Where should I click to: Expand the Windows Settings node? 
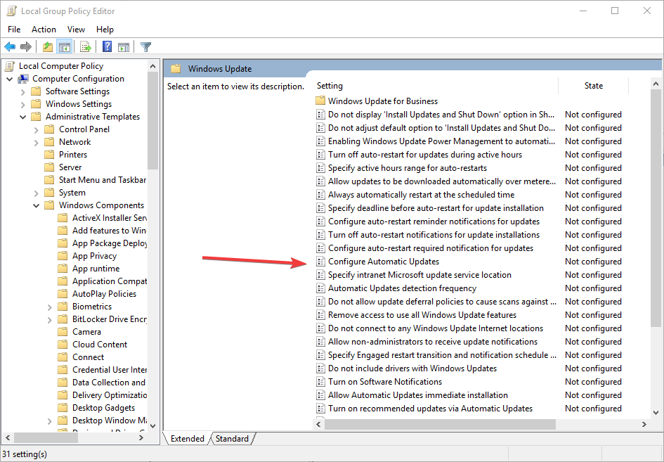point(23,104)
